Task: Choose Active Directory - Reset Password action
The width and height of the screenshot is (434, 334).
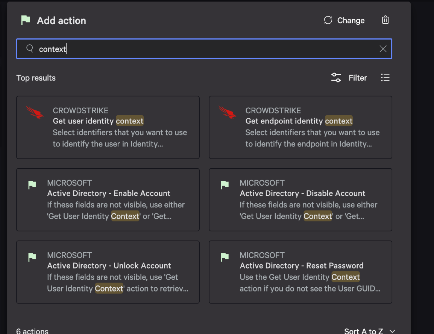Action: pos(300,272)
